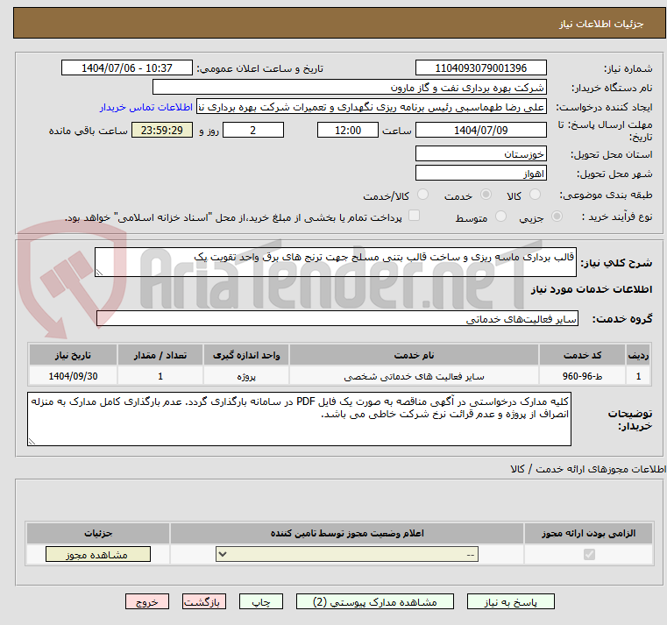The image size is (667, 625).
Task: Select the کالا radio button
Action: pos(537,195)
